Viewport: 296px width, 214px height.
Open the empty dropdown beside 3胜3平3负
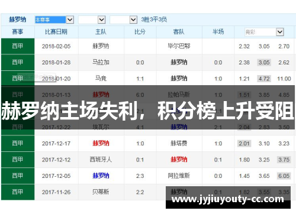123,20
